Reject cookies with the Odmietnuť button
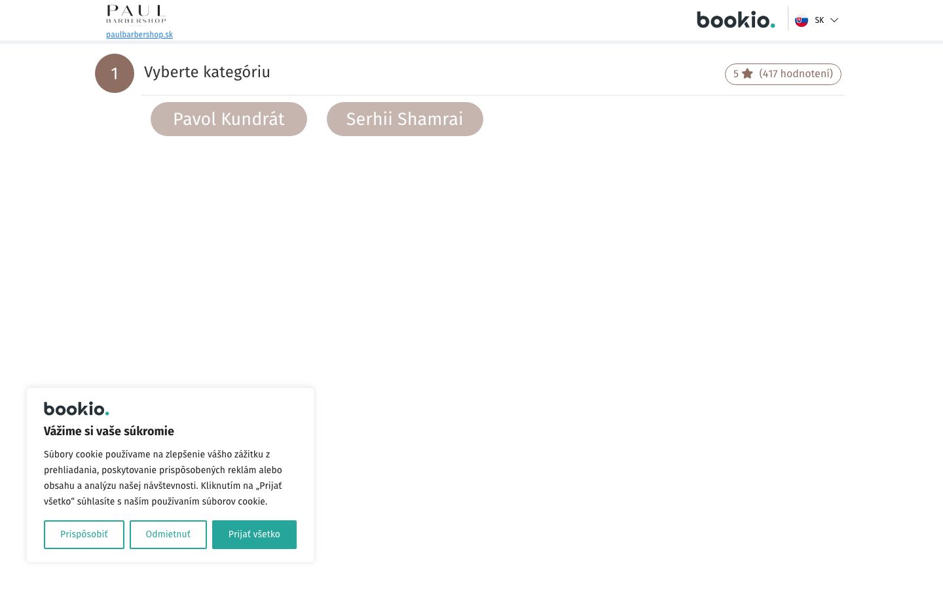Image resolution: width=943 pixels, height=589 pixels. point(168,535)
